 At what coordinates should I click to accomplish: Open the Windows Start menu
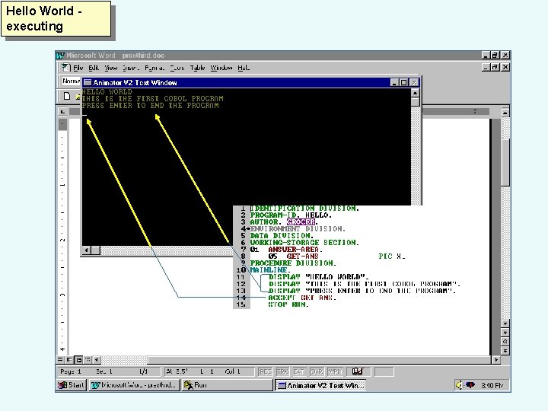tap(72, 385)
